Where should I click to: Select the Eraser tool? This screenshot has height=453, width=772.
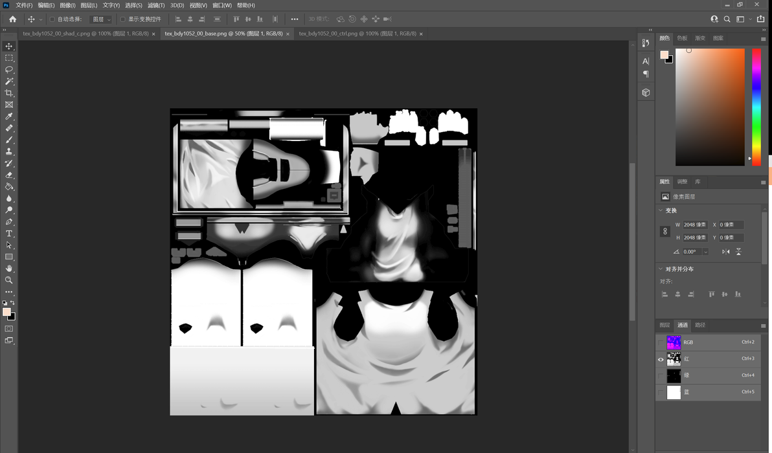[x=9, y=175]
